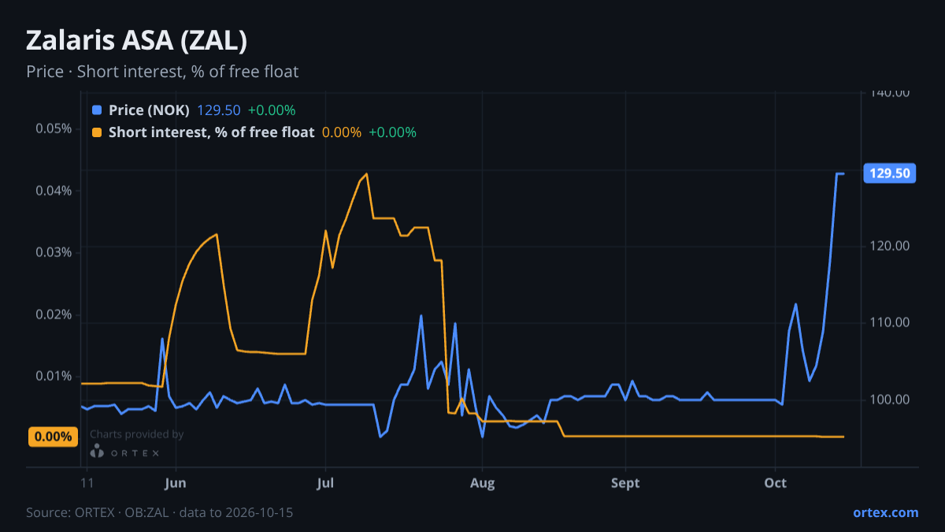945x532 pixels.
Task: Click the 0.04% left axis label
Action: pos(54,191)
